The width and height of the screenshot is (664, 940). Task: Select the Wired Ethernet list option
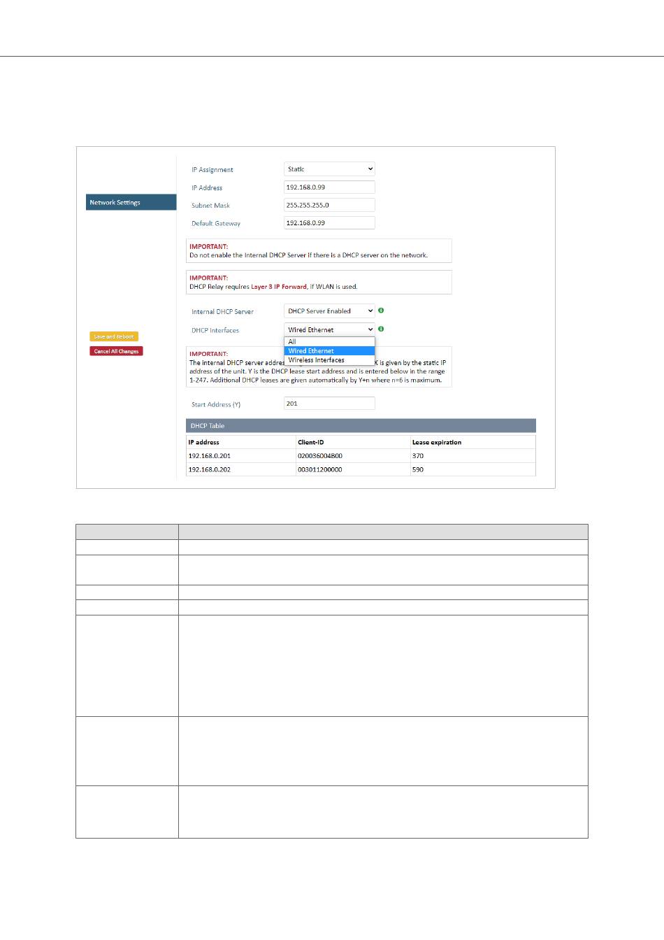point(329,351)
